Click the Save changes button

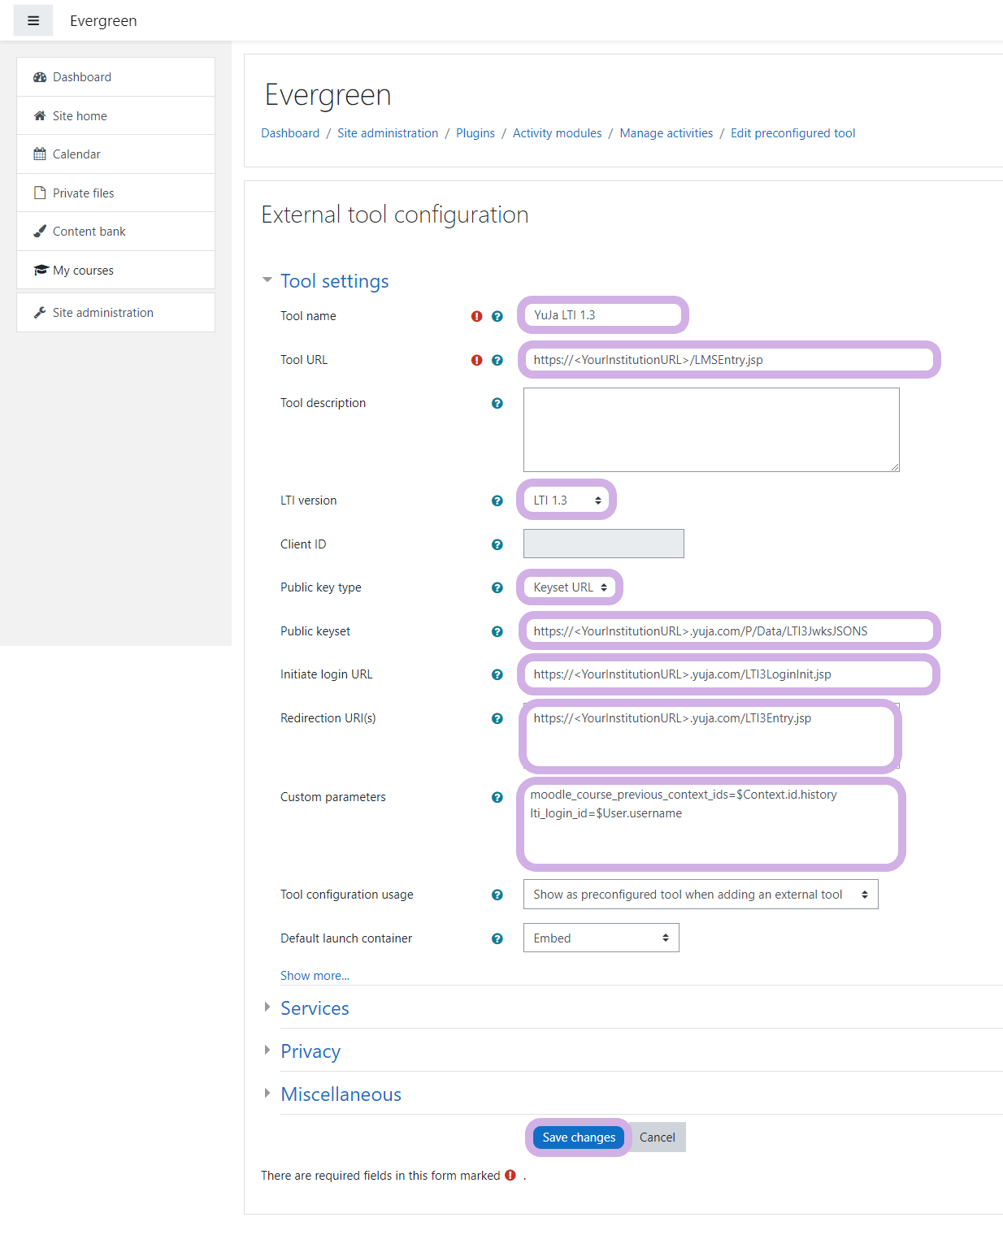579,1137
